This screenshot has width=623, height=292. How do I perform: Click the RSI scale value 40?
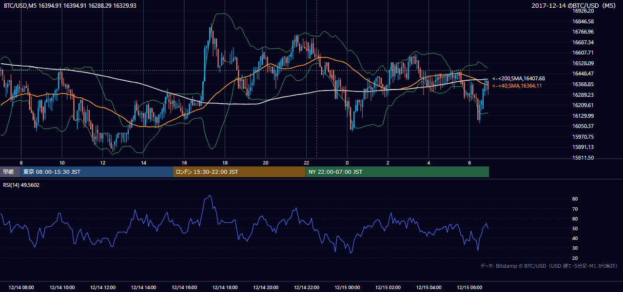point(575,238)
